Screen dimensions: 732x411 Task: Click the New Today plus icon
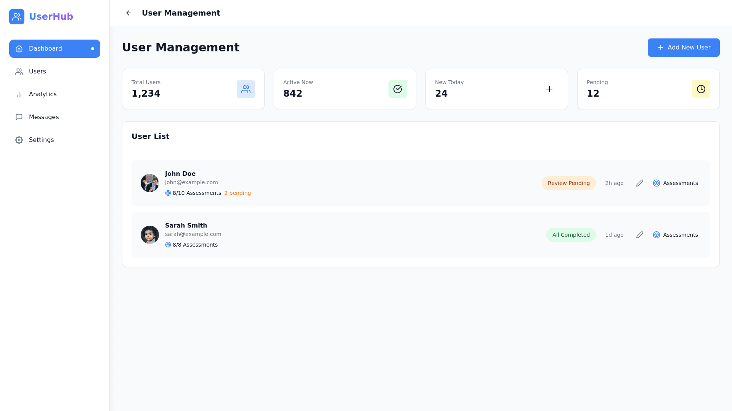click(x=549, y=89)
